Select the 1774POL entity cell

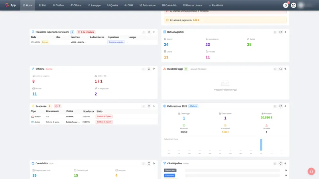[70, 117]
